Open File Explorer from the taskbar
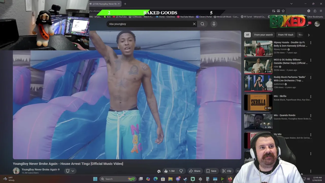The height and width of the screenshot is (183, 325). 170,179
